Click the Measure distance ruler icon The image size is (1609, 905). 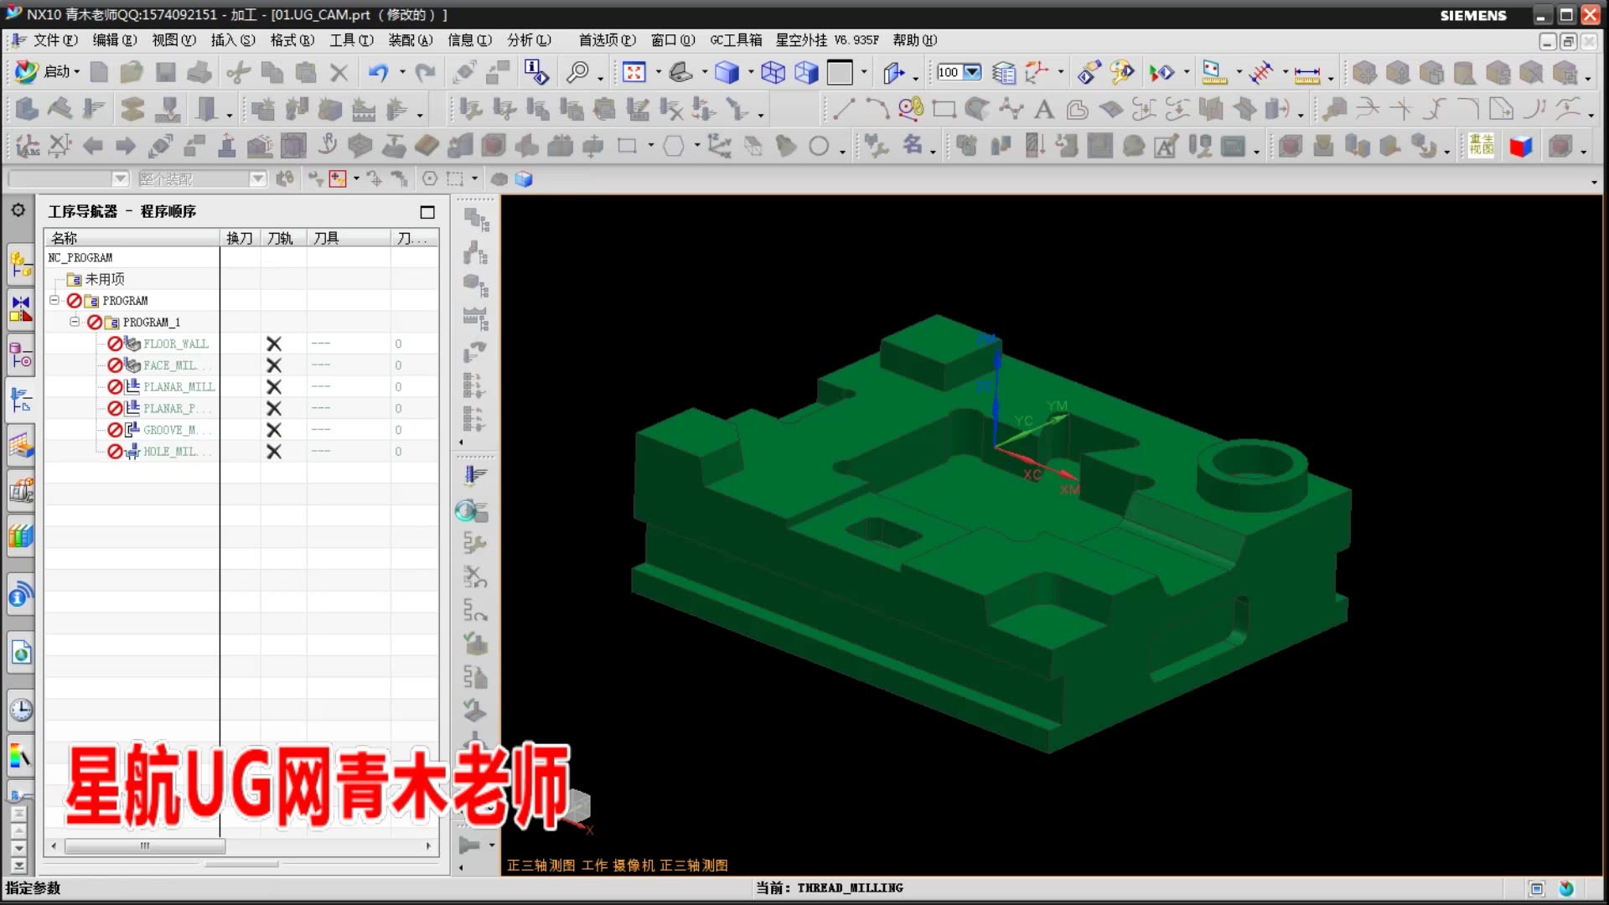[1306, 74]
